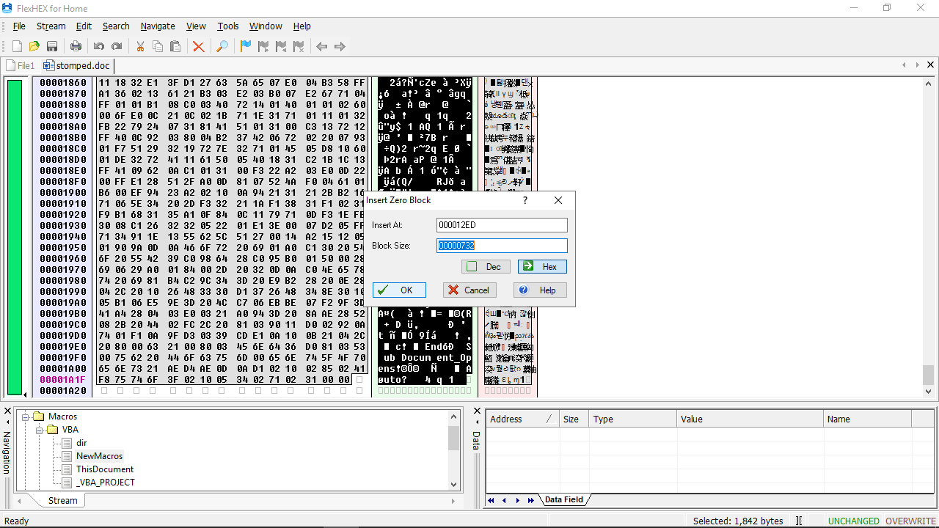Click the Help button in dialog

[x=539, y=290]
